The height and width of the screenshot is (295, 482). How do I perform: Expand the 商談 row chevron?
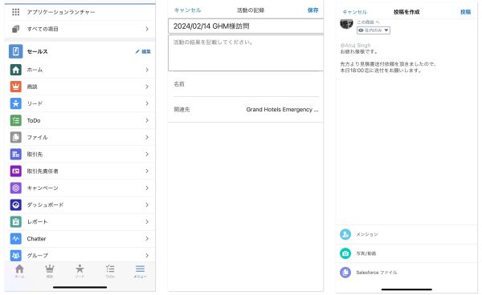pyautogui.click(x=147, y=87)
